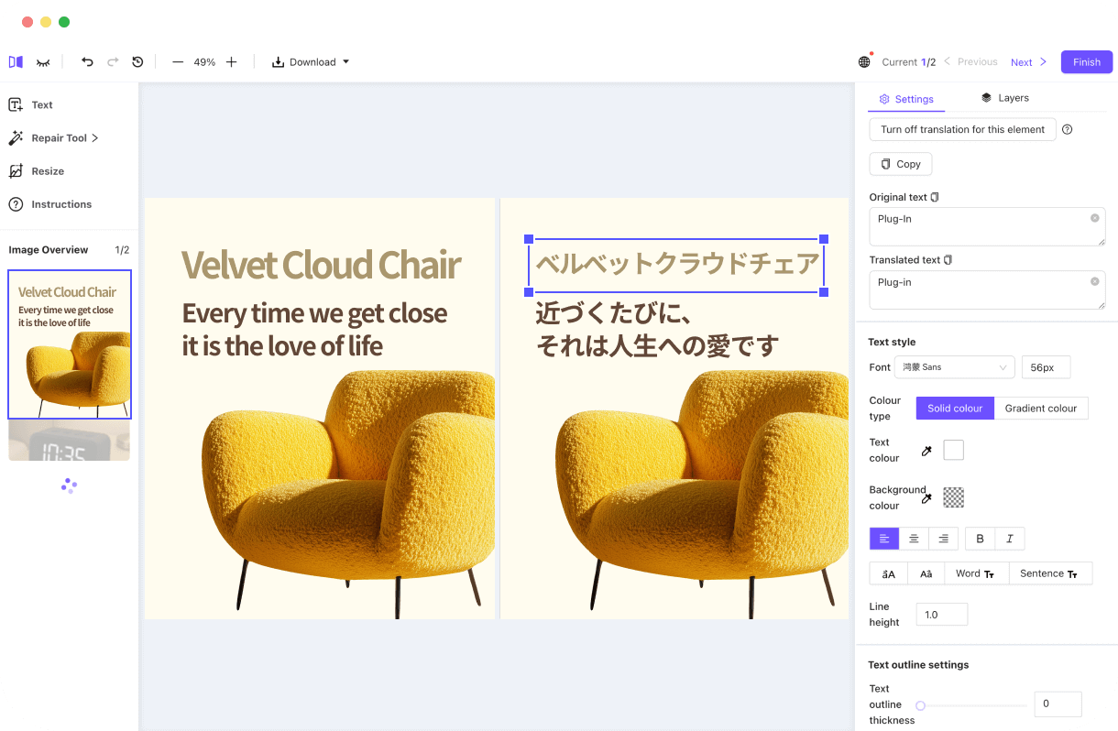Zoom in with the plus icon
The height and width of the screenshot is (731, 1118).
(x=231, y=62)
